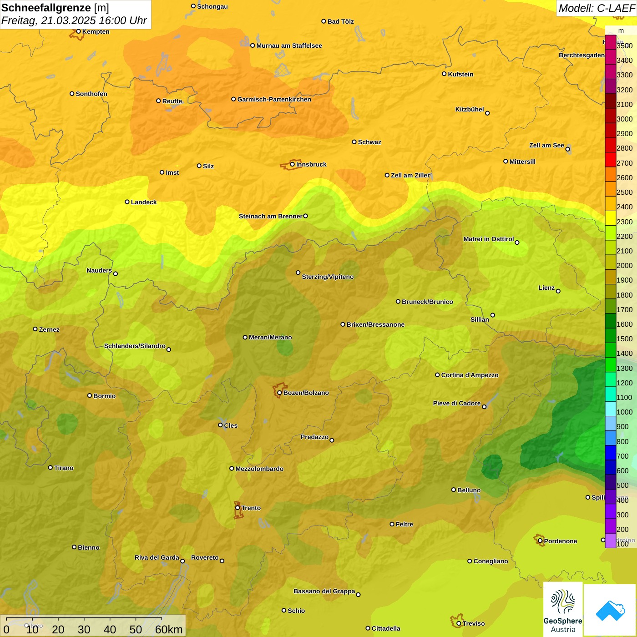Click the GeoSphere Austria logo
Image resolution: width=637 pixels, height=637 pixels.
pos(563,609)
